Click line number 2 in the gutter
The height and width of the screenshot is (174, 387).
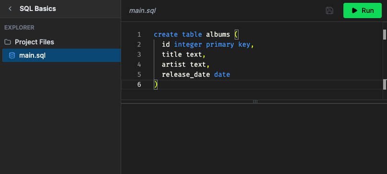pos(139,44)
